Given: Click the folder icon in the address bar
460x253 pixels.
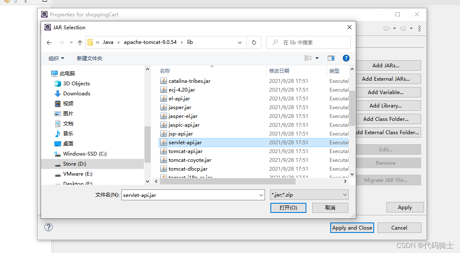Looking at the screenshot, I should click(90, 42).
